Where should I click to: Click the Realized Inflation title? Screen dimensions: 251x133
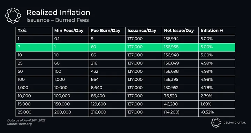(58, 13)
